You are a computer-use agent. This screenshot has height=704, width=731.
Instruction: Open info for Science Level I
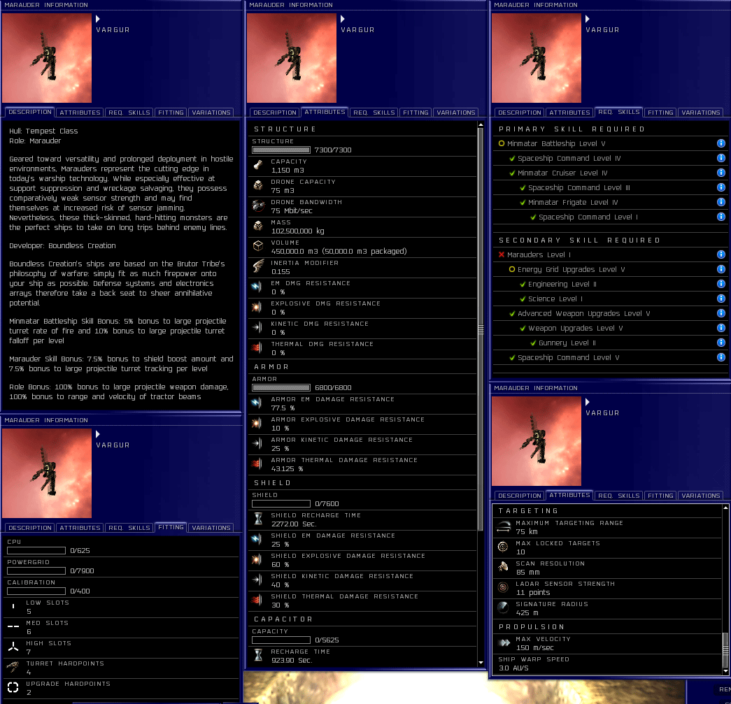721,299
